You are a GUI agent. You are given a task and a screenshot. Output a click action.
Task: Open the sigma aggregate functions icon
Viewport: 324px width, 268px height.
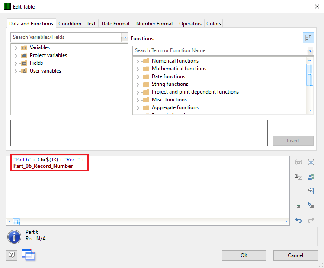298,177
